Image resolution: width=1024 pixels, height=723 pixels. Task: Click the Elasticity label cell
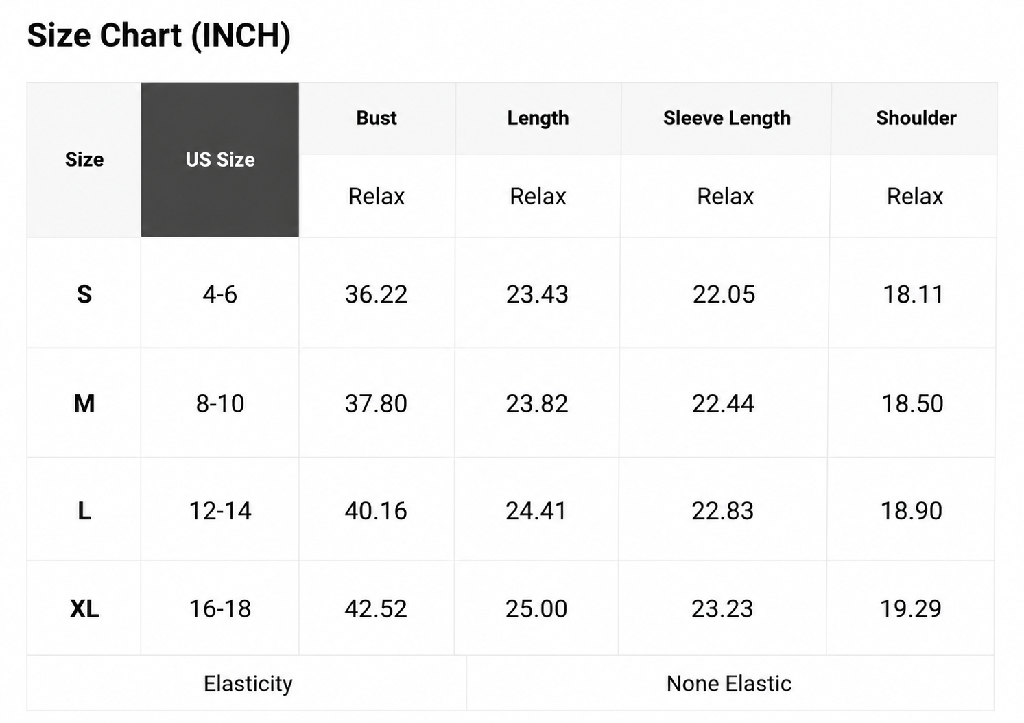click(x=248, y=683)
